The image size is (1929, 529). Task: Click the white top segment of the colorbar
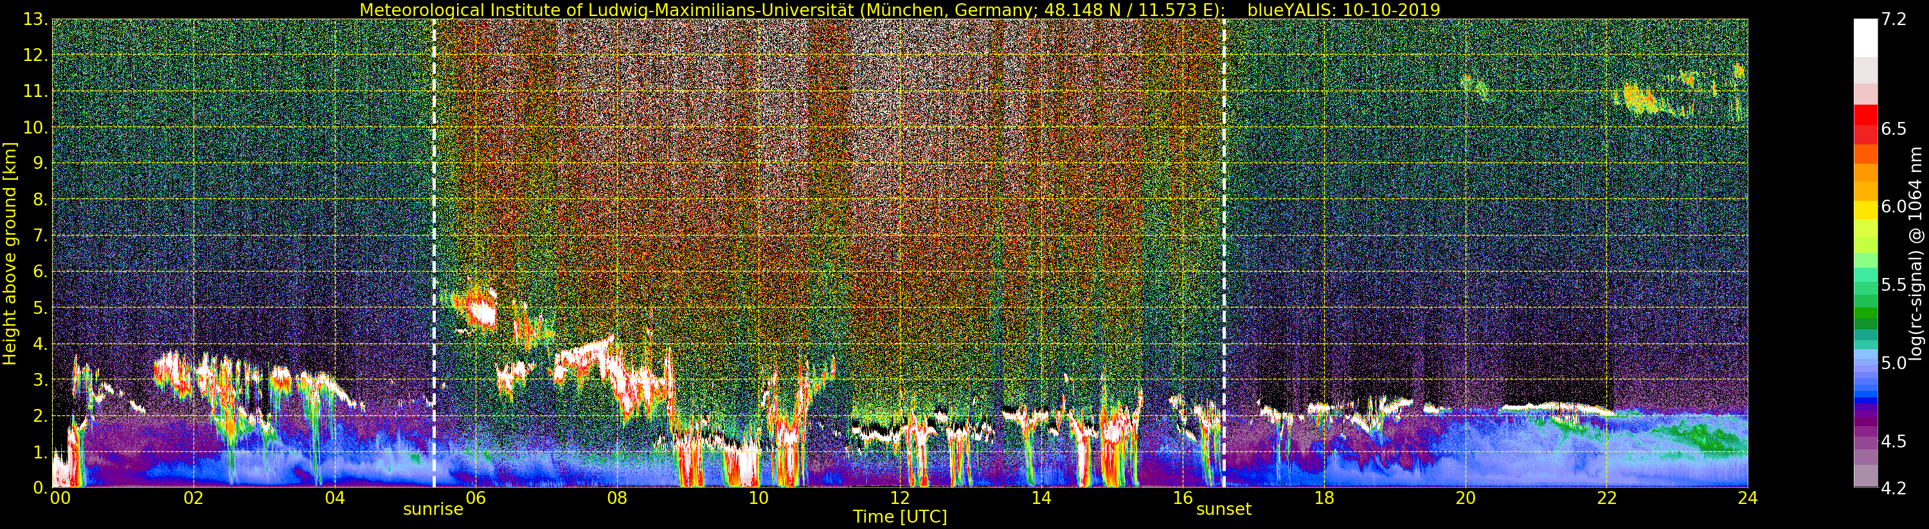1865,37
